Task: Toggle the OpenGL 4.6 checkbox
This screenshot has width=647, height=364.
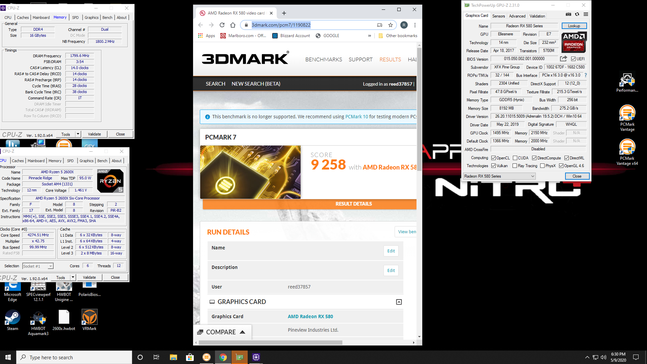Action: (561, 166)
